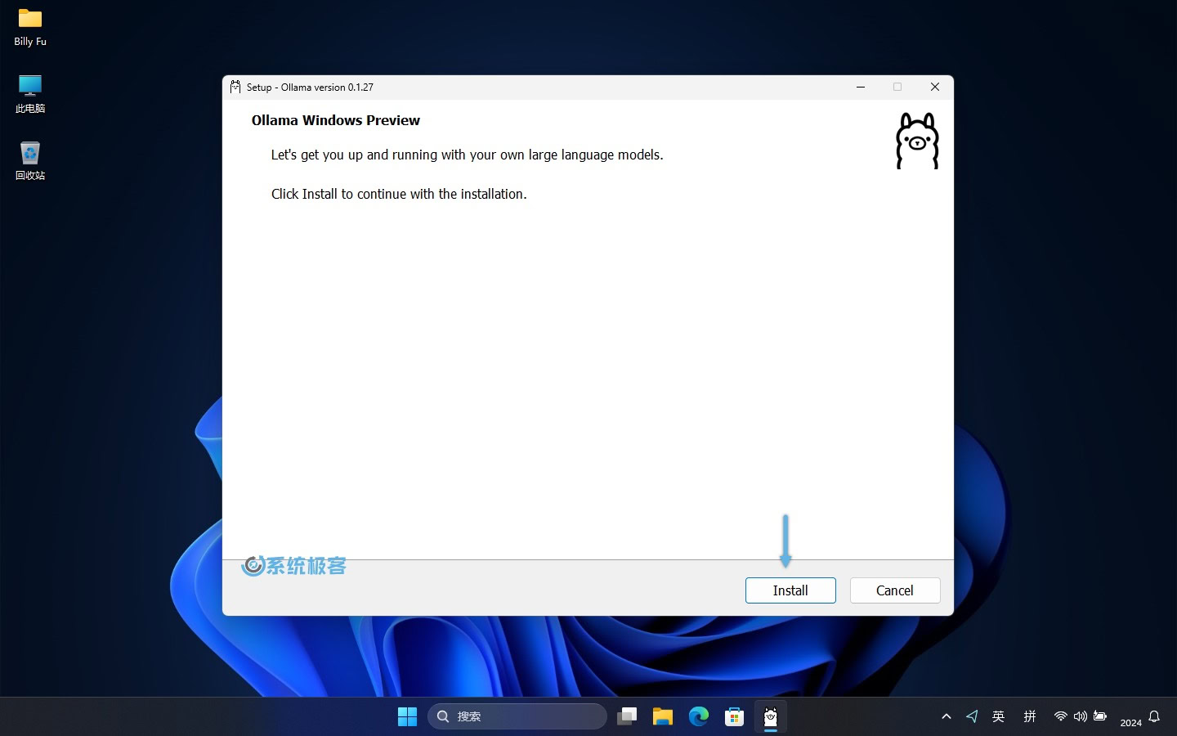1177x736 pixels.
Task: Click the 搜索 taskbar search box
Action: (517, 716)
